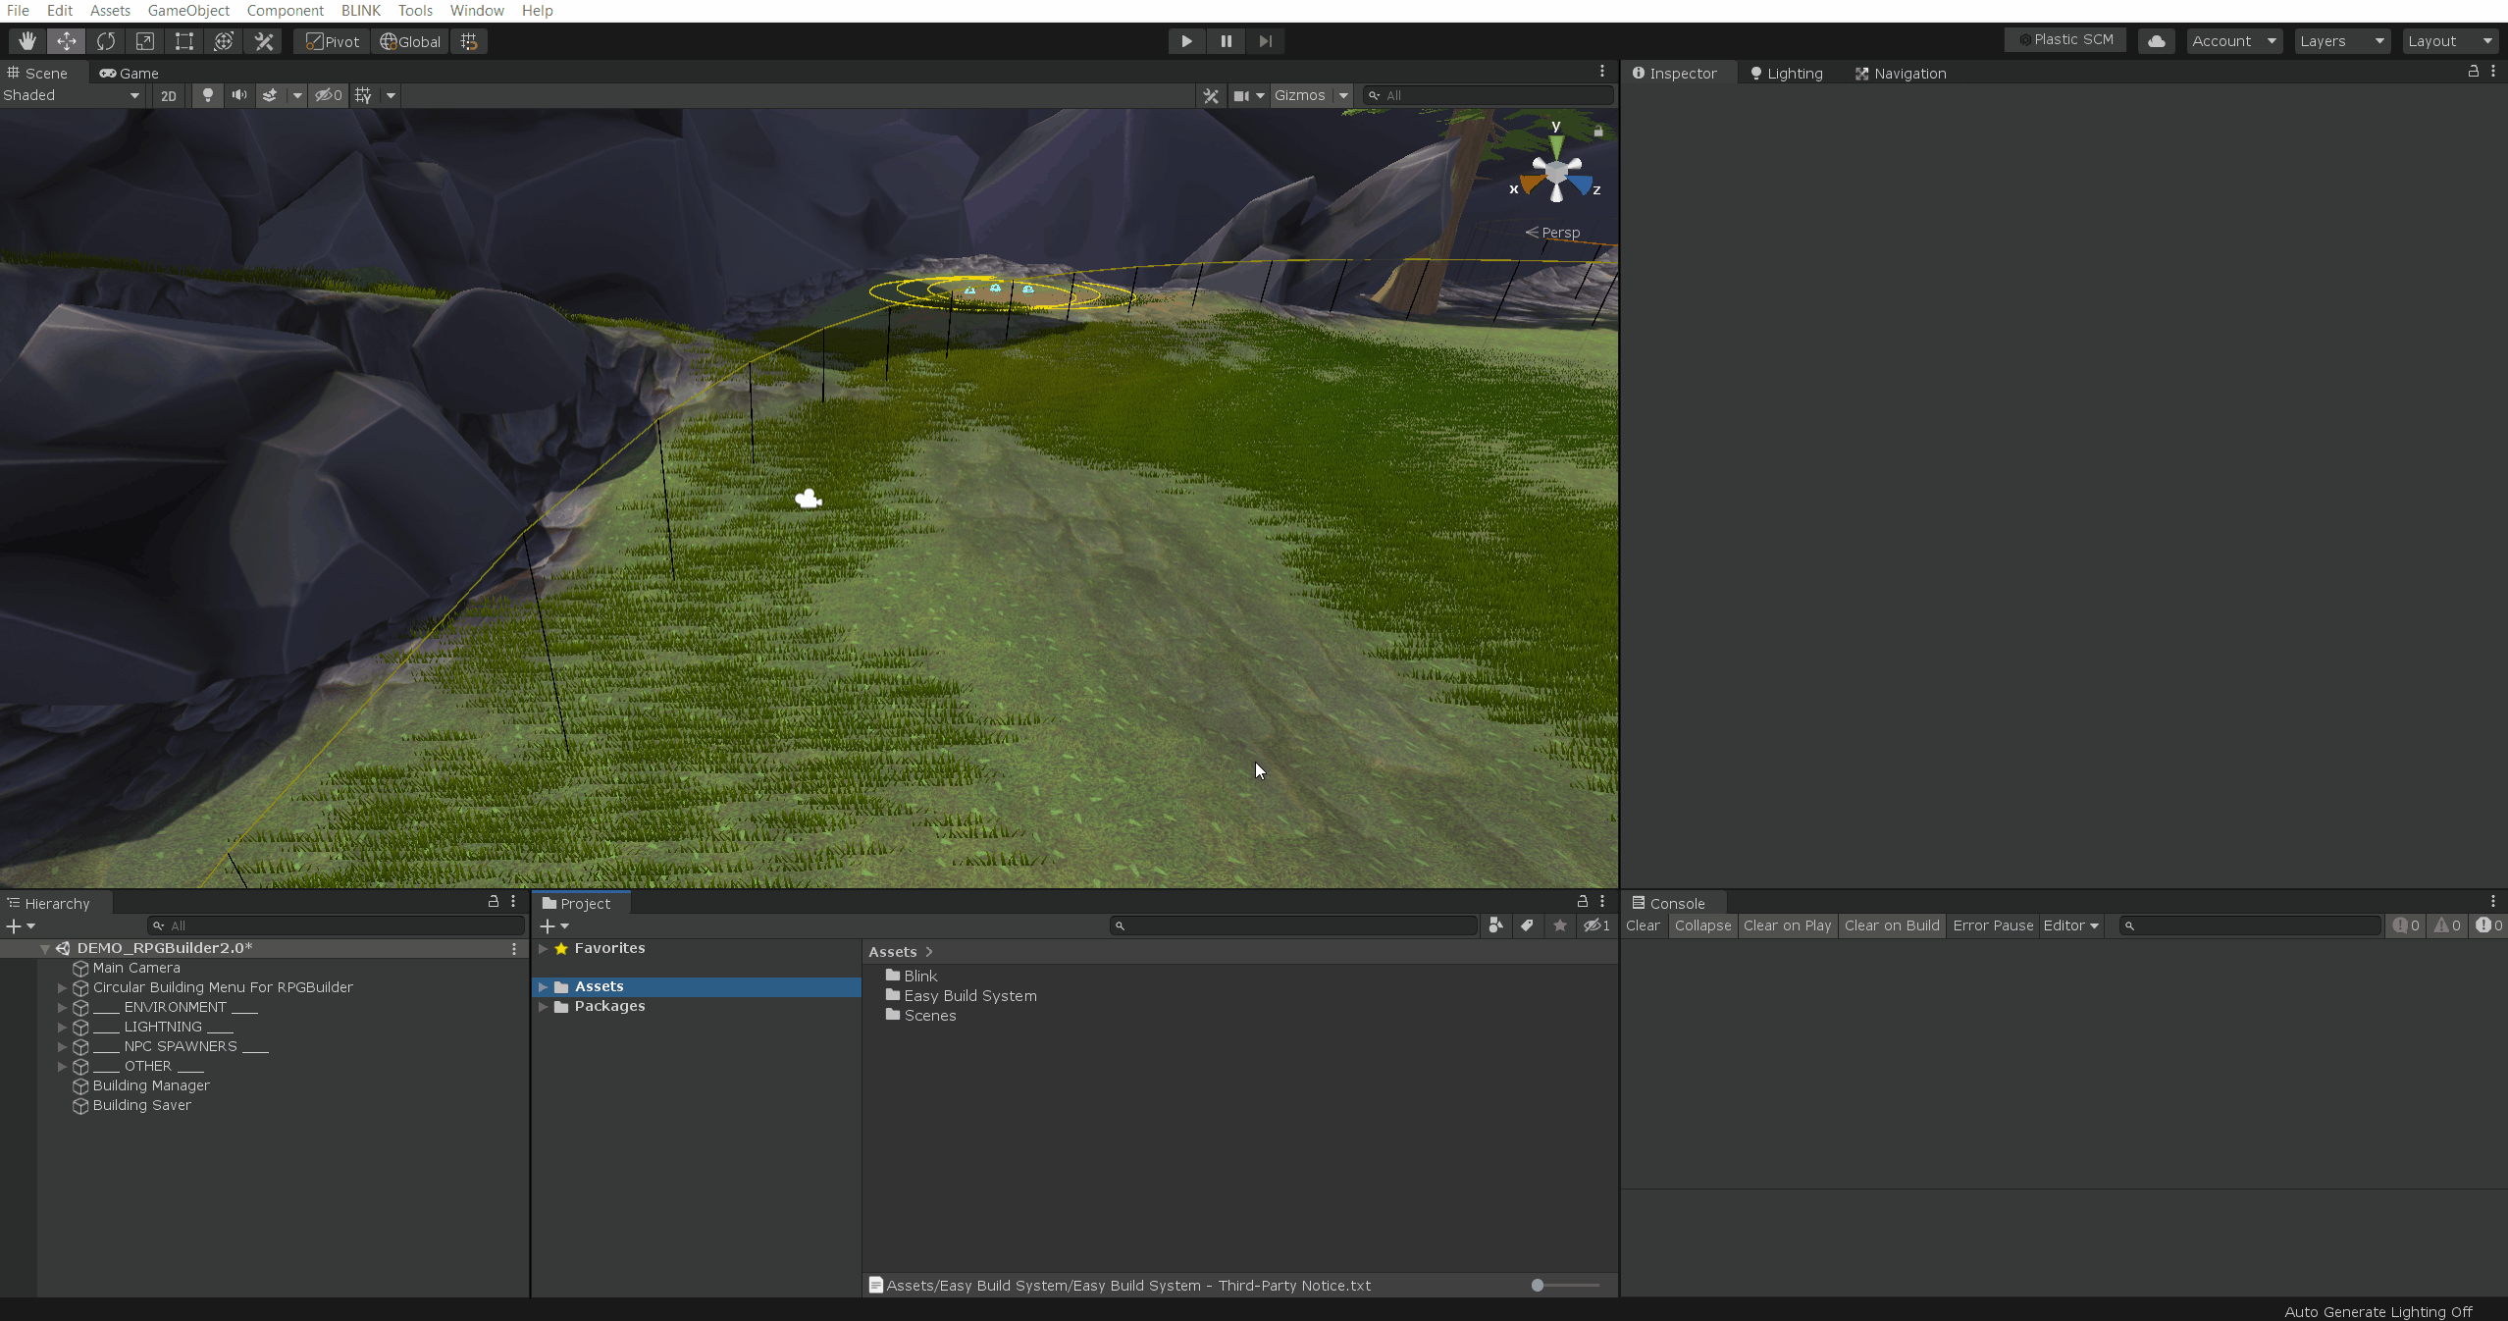Click the Inspector panel lock icon

coord(2473,72)
